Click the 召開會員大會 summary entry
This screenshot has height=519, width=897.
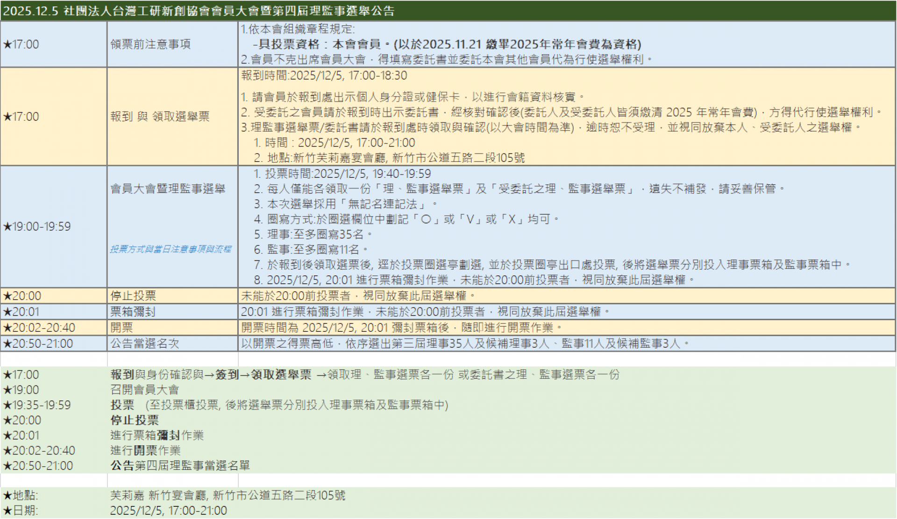coord(144,390)
